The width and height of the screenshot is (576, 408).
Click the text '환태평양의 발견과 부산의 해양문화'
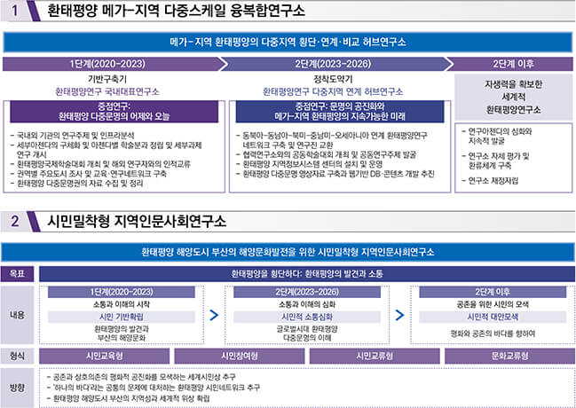pos(122,333)
